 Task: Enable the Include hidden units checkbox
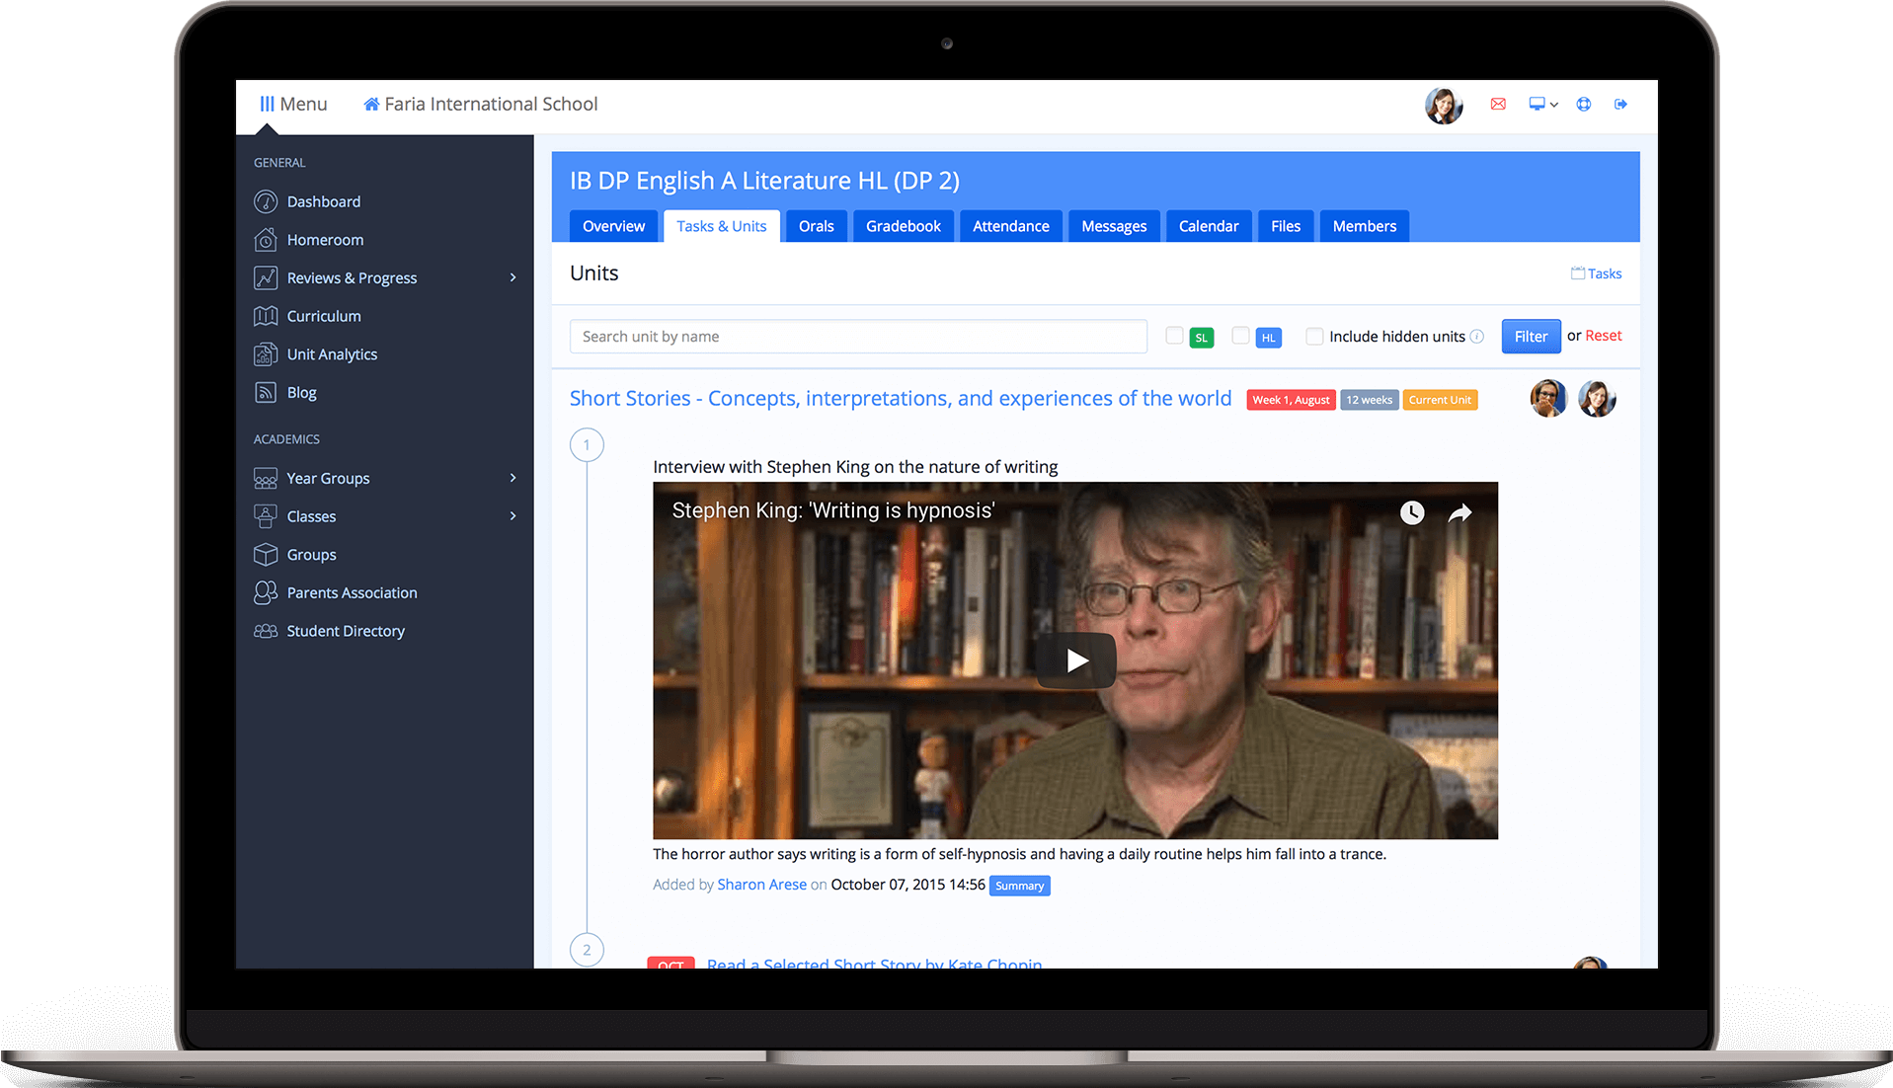coord(1314,337)
